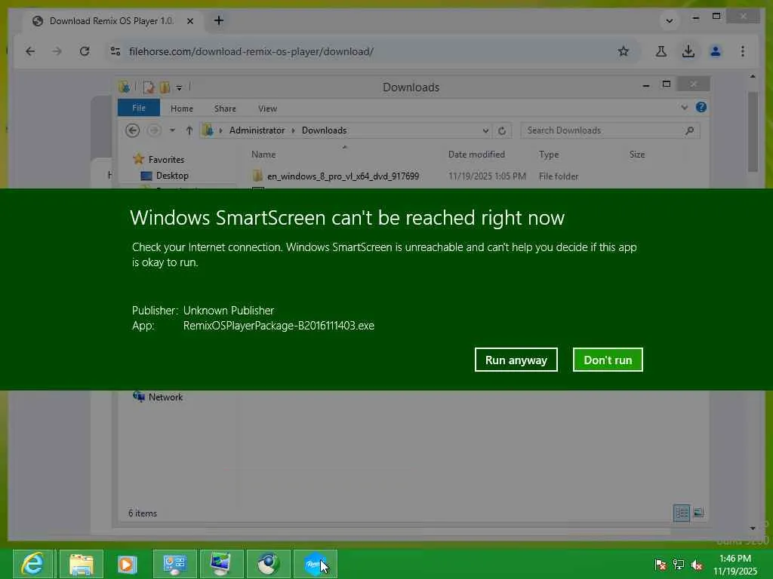Select Favorites in navigation pane

pyautogui.click(x=166, y=160)
